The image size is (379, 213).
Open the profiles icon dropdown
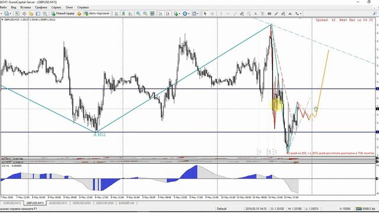(7, 14)
